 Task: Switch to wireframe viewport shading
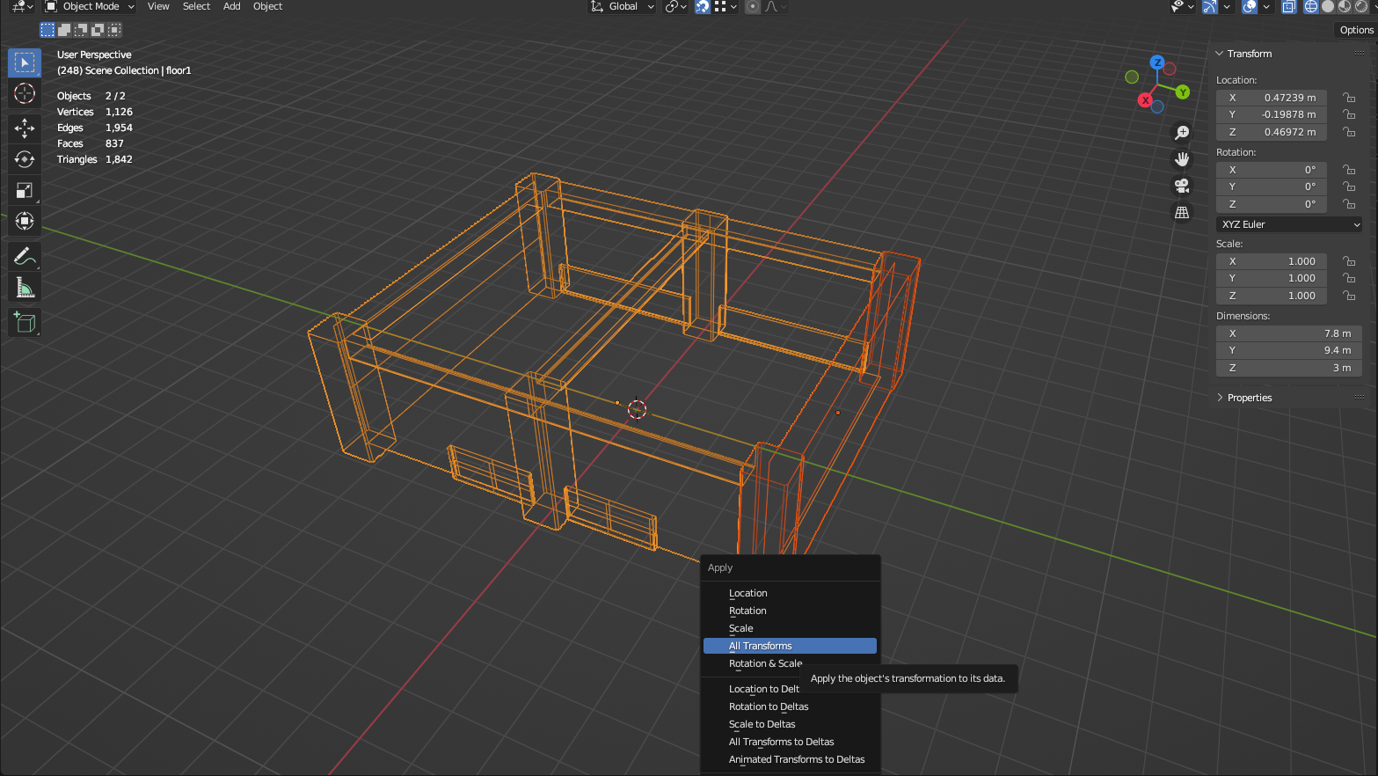(1311, 6)
